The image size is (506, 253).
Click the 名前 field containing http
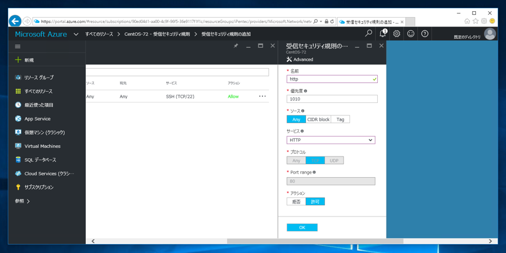(332, 79)
